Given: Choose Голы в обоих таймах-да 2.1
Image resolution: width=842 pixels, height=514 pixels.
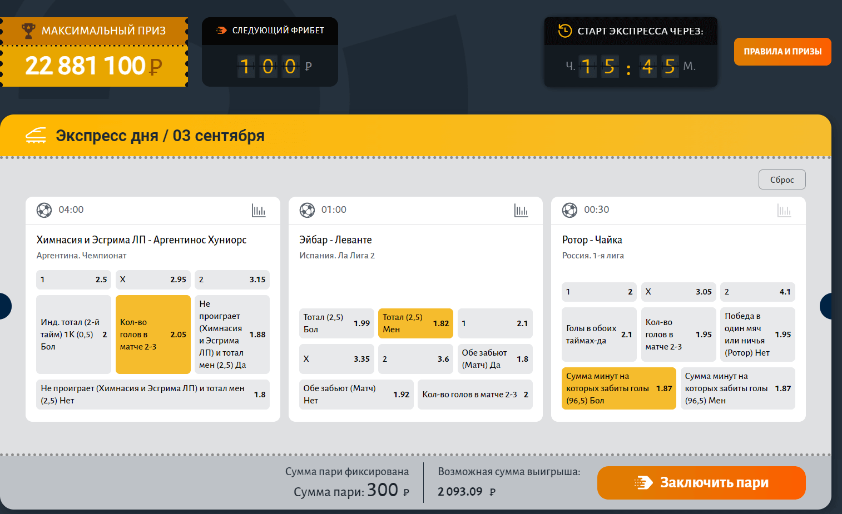Looking at the screenshot, I should point(599,335).
